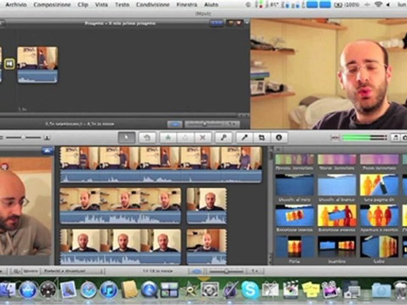Close the transitions browser with its X
This screenshot has height=305, width=407.
[278, 150]
